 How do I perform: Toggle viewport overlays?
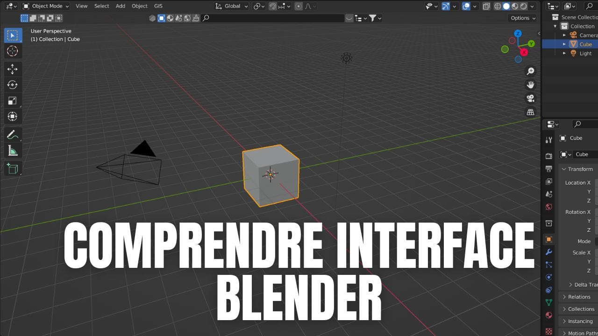(466, 6)
